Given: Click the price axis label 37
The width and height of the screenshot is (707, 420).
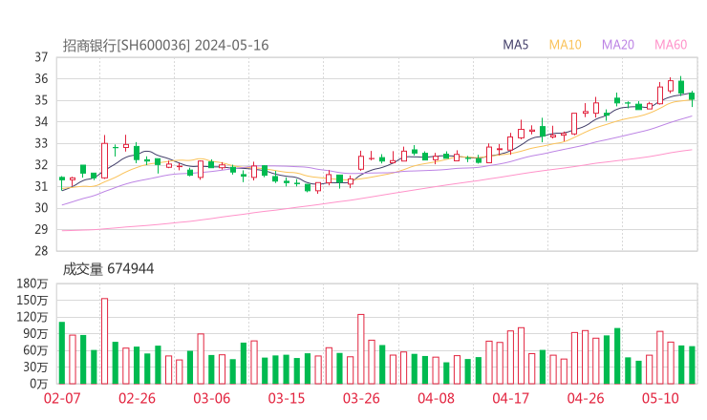Looking at the screenshot, I should 41,57.
